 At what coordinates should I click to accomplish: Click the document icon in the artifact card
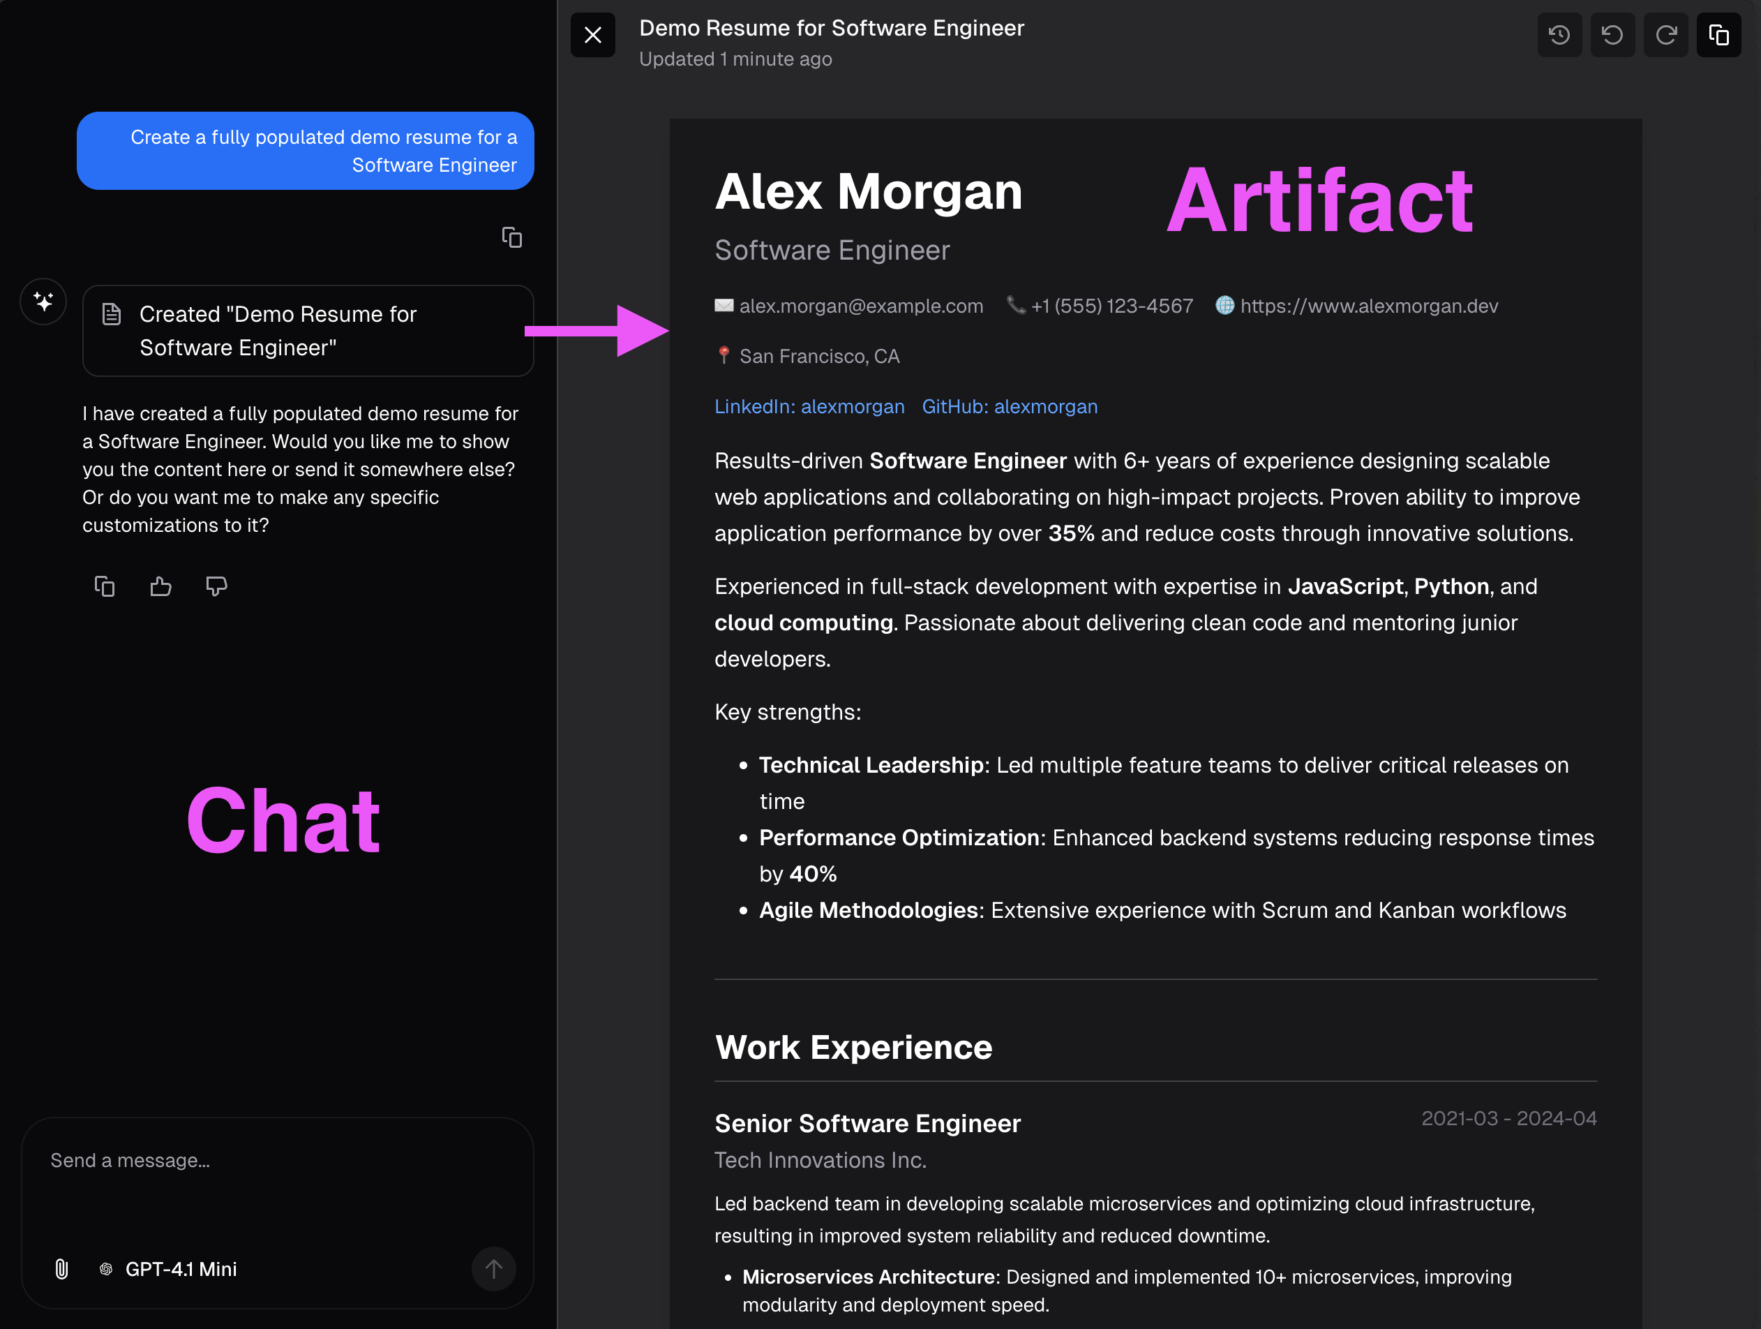[x=112, y=313]
